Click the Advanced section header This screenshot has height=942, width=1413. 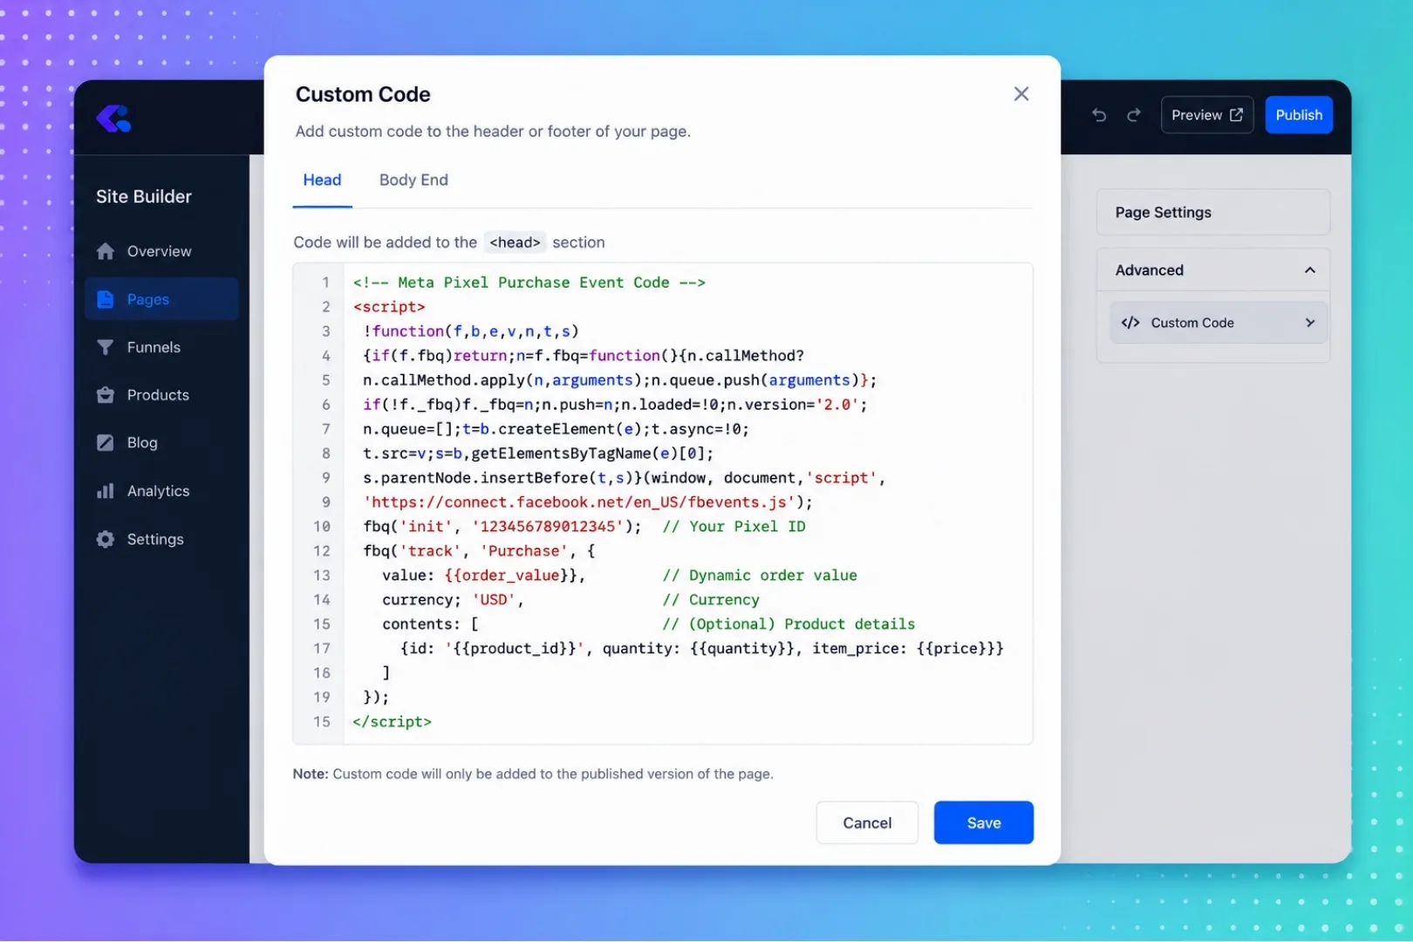[x=1212, y=270]
